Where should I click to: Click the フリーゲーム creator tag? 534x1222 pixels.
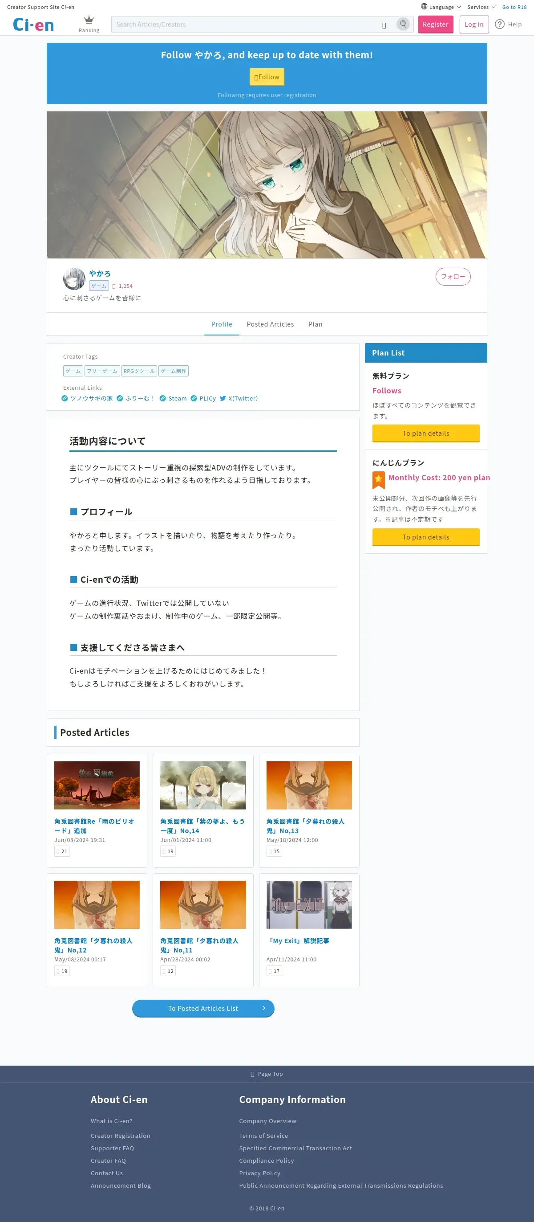pos(102,371)
